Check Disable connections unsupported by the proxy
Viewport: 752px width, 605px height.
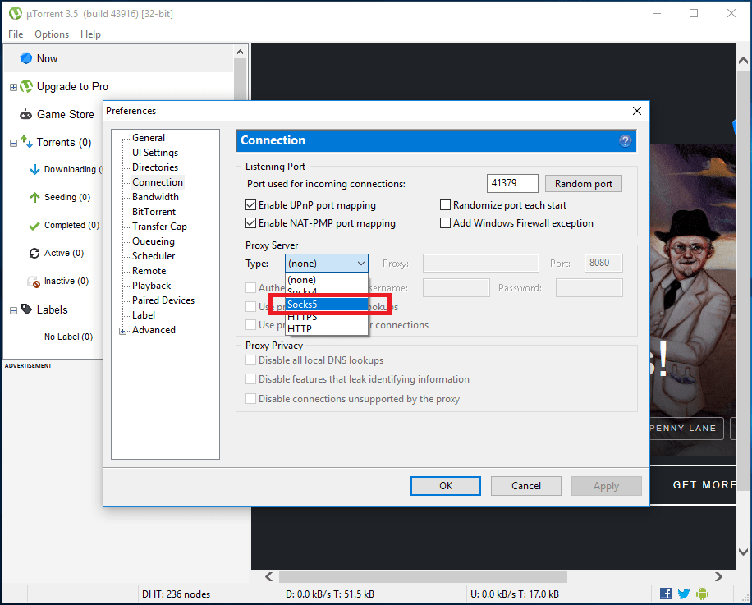point(251,399)
